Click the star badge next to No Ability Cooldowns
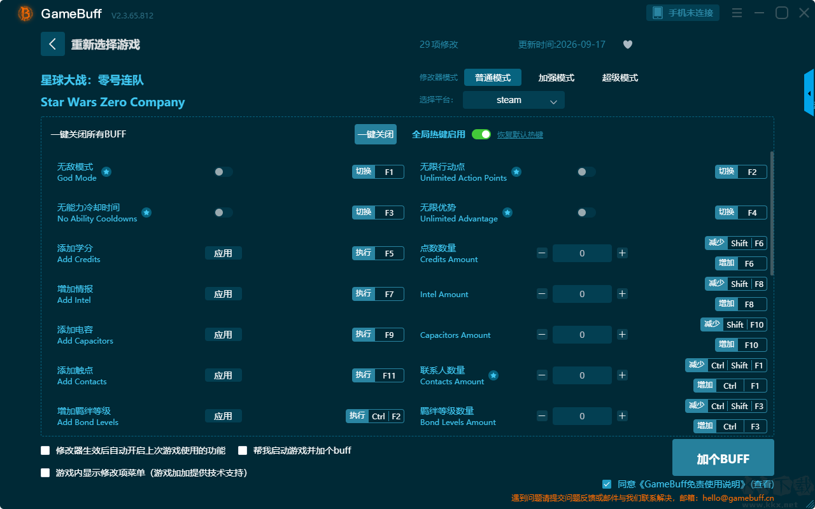This screenshot has width=815, height=509. click(x=146, y=213)
